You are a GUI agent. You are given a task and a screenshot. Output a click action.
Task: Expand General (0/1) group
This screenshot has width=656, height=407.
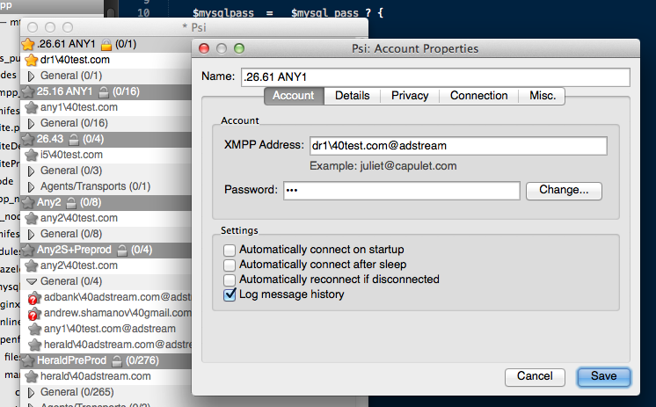[31, 76]
